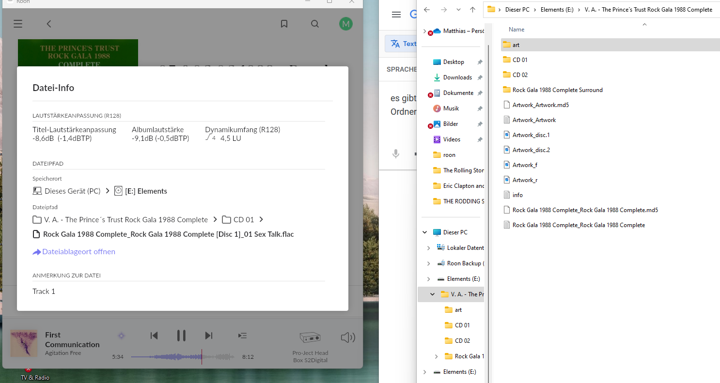720x383 pixels.
Task: Open the volume speaker control
Action: [348, 337]
